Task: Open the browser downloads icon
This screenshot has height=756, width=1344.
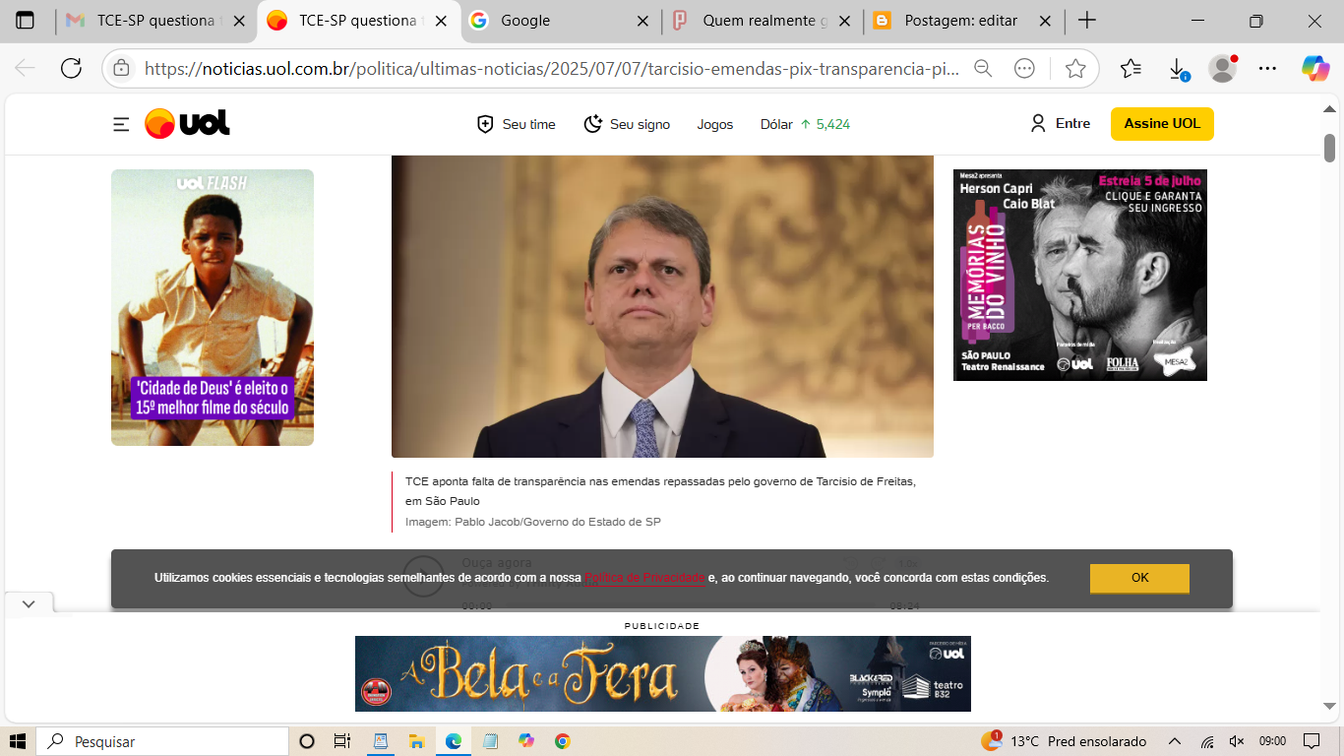Action: [x=1177, y=69]
